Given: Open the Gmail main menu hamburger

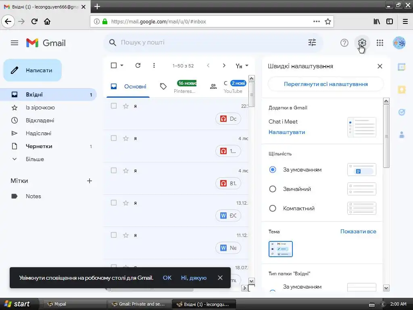Looking at the screenshot, I should (15, 43).
